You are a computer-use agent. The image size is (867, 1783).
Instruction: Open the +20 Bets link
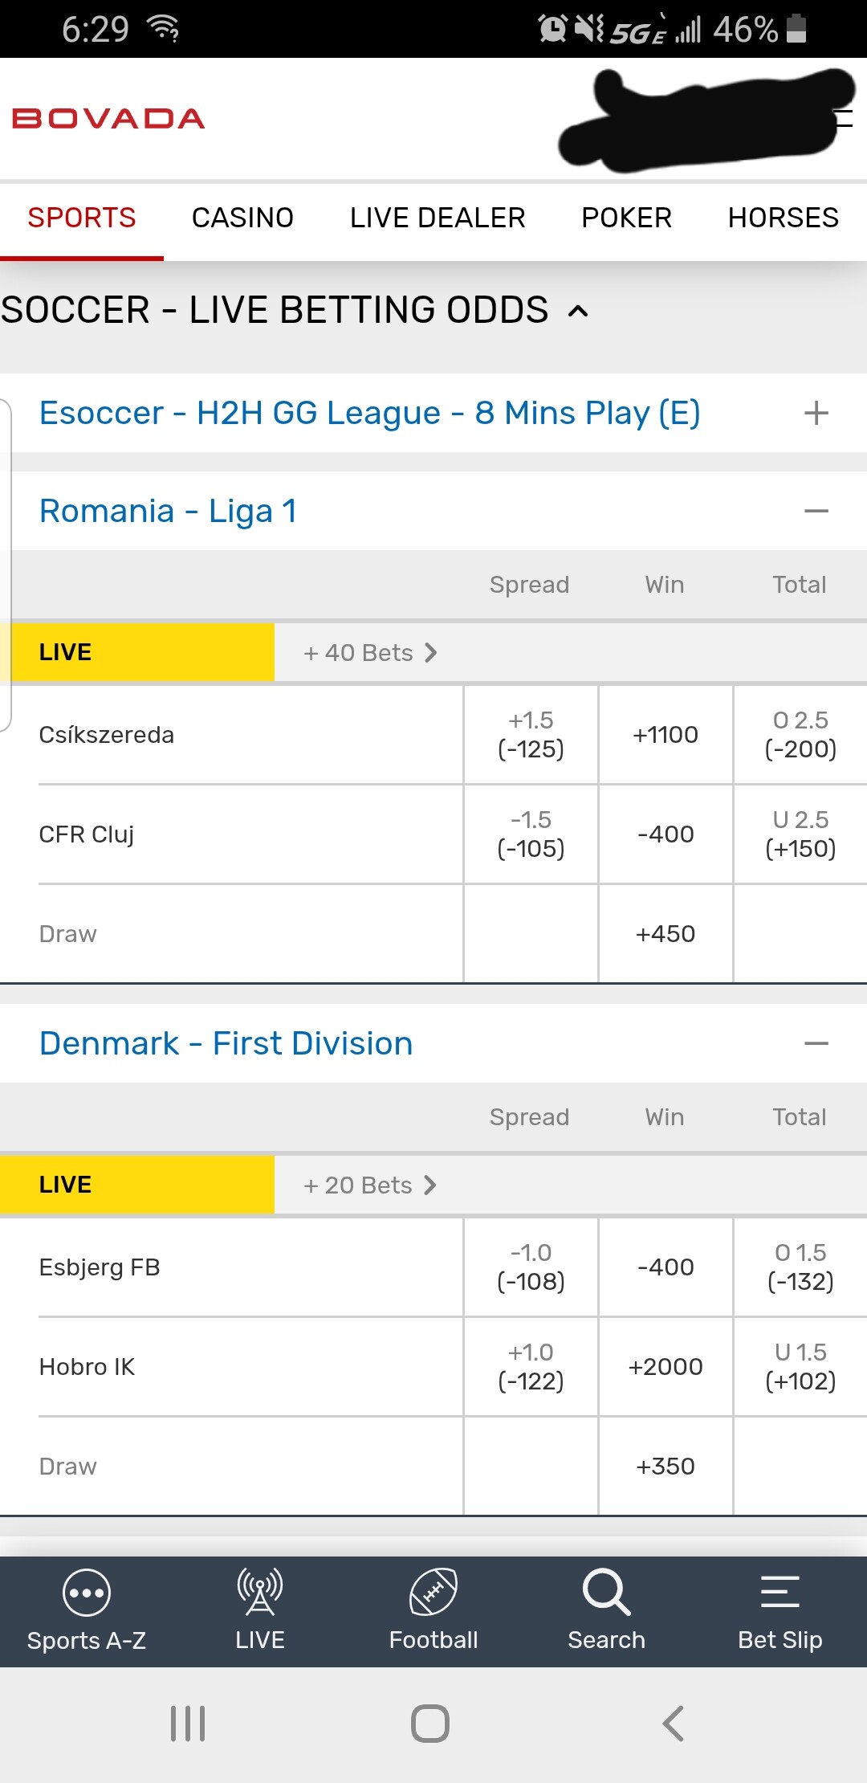coord(370,1185)
